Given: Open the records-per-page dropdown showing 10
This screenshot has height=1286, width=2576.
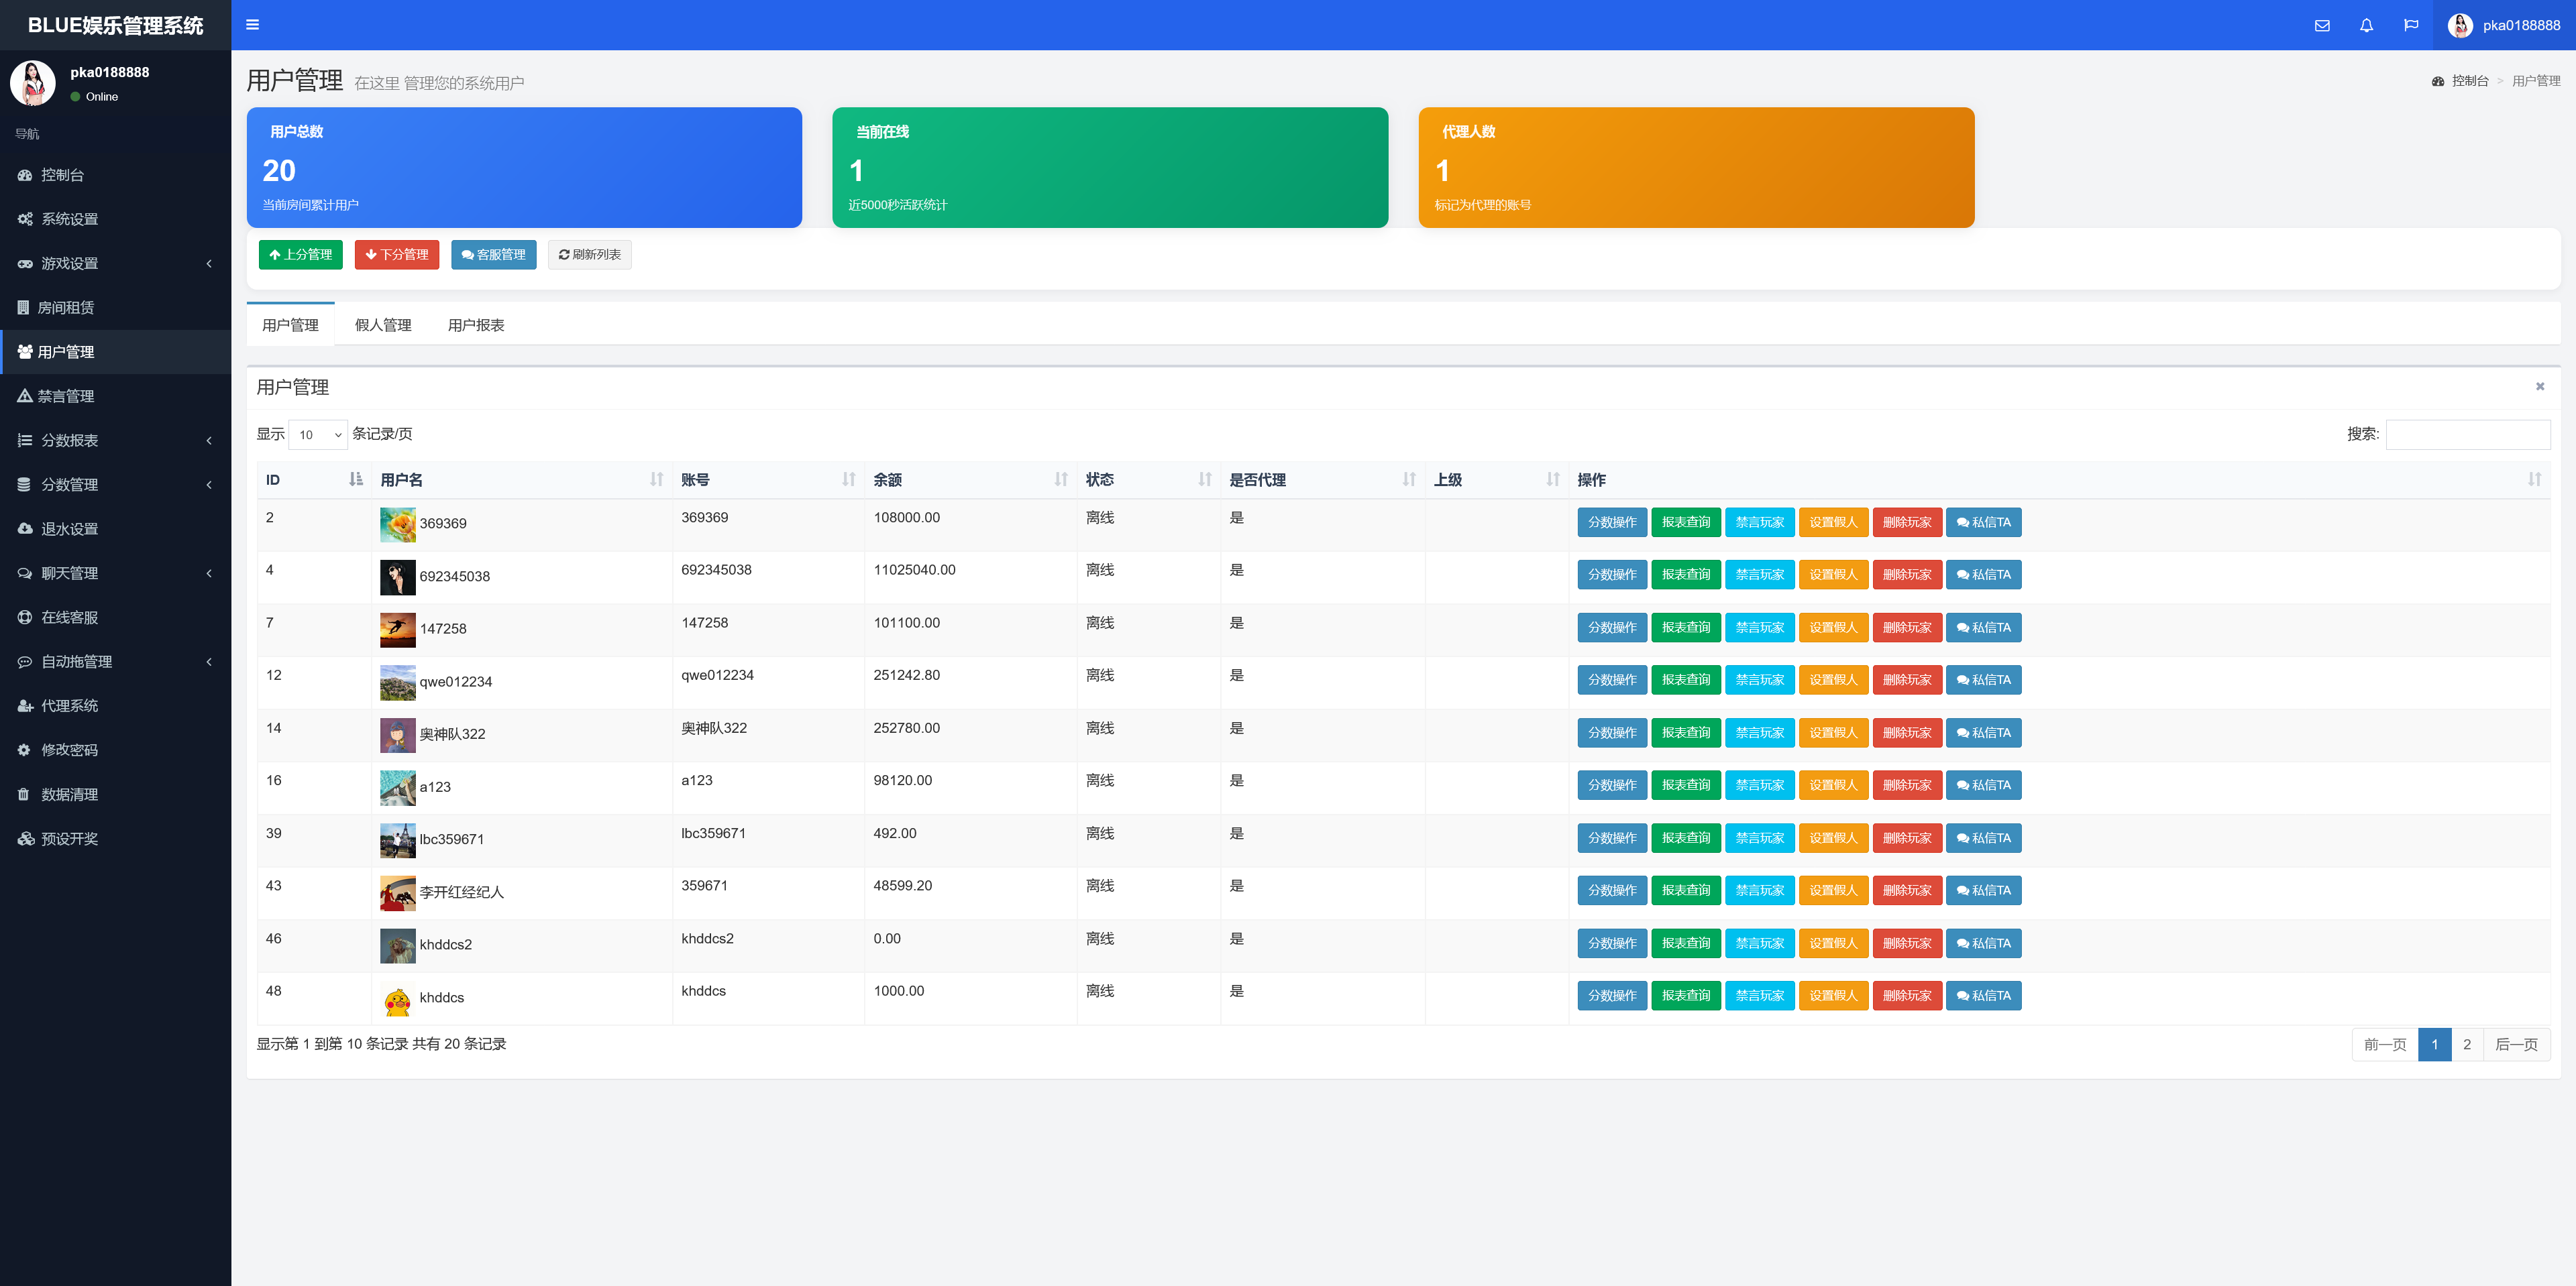Looking at the screenshot, I should click(318, 434).
